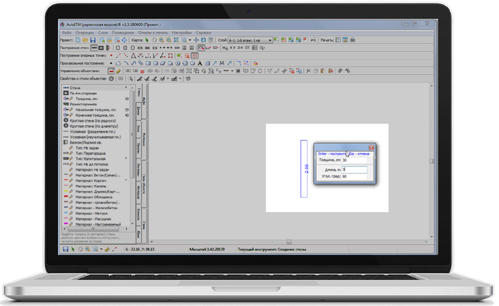Select the hand pan tool on map toolbar
The width and height of the screenshot is (499, 306).
click(x=154, y=40)
